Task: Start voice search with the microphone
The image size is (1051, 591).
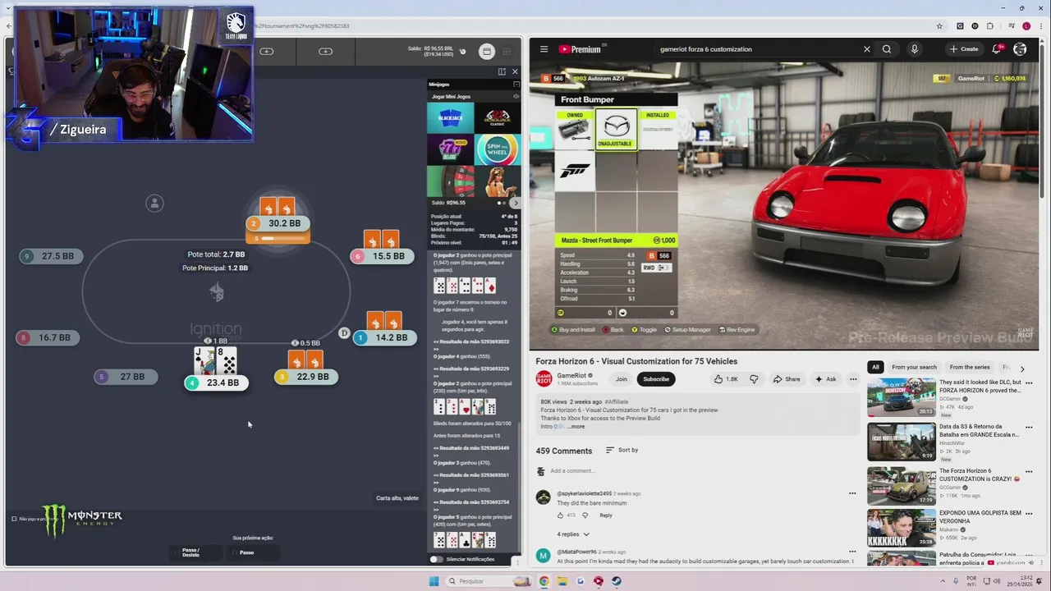Action: click(914, 49)
